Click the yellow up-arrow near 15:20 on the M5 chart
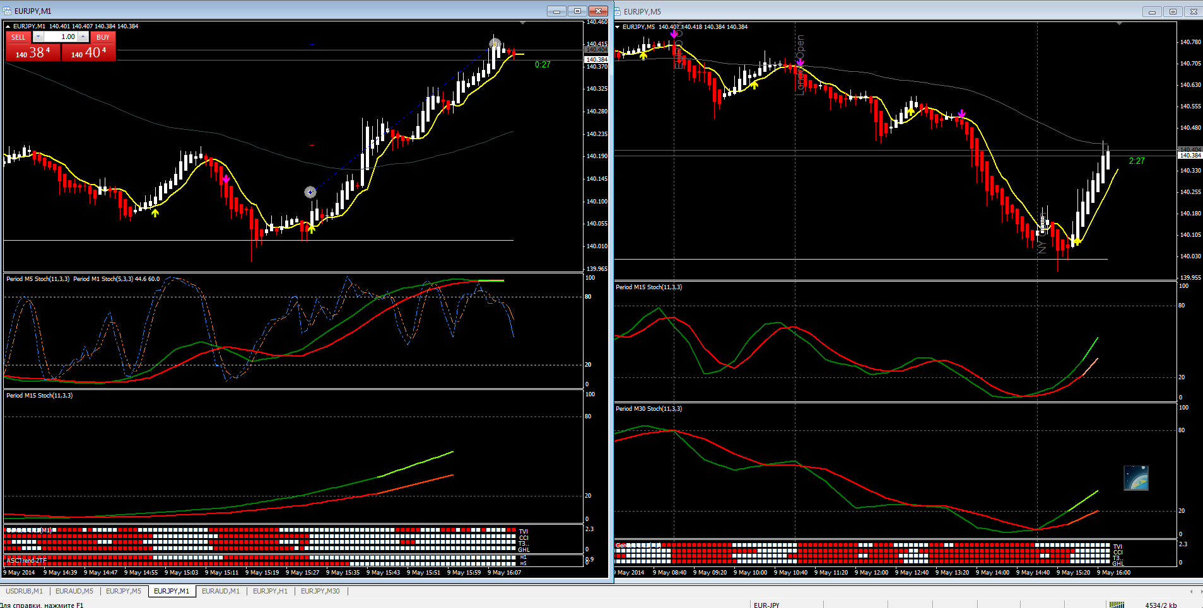Viewport: 1203px width, 608px height. coord(1076,241)
